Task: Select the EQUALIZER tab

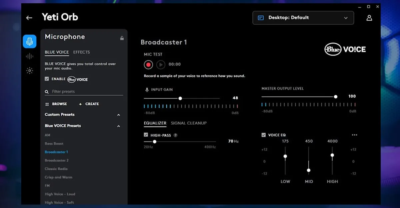Action: (x=155, y=123)
